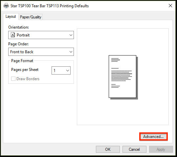Click the dialog title bar text
Screen dimensions: 177x157
click(50, 6)
